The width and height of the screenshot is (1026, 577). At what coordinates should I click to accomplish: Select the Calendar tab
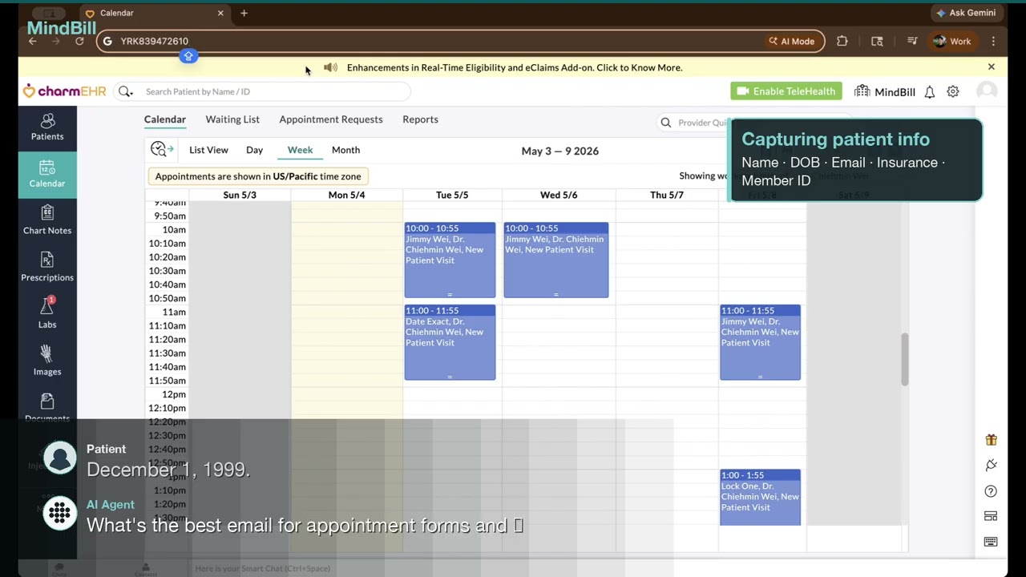coord(165,119)
